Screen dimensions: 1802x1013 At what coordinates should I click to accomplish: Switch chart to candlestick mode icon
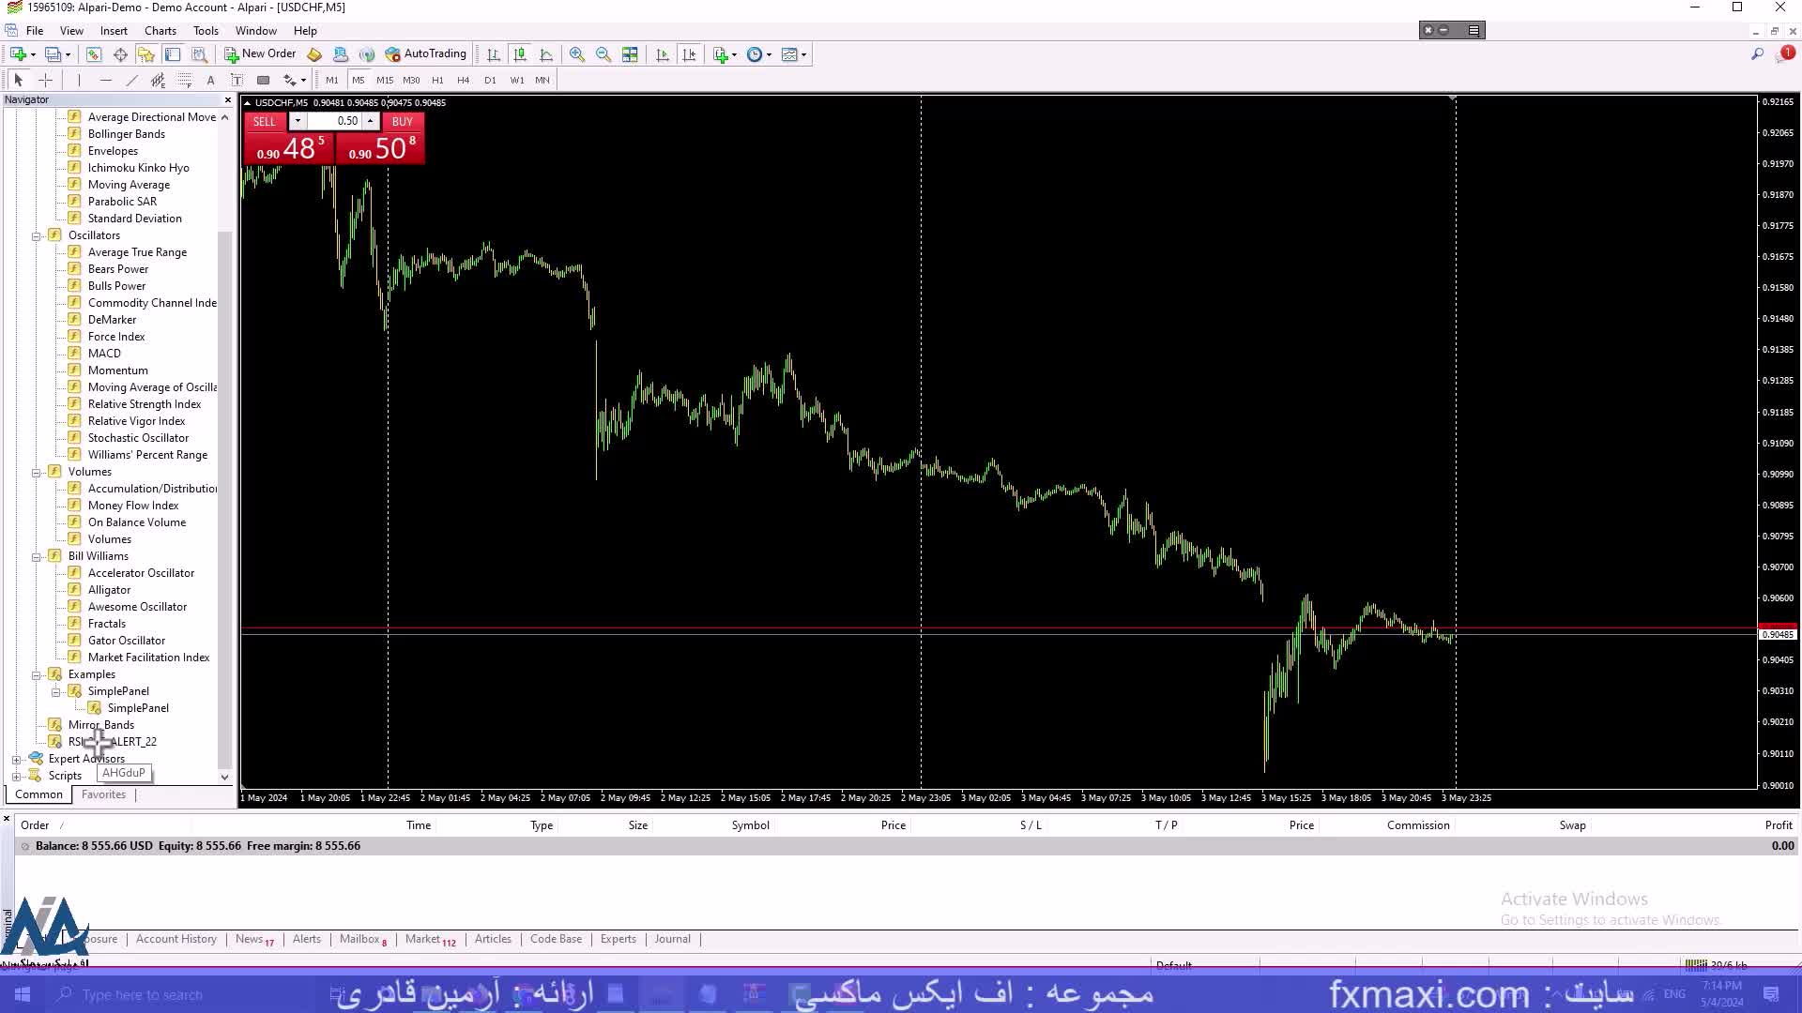click(520, 54)
